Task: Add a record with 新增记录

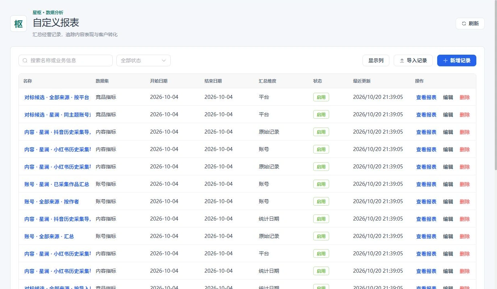Action: (x=457, y=60)
